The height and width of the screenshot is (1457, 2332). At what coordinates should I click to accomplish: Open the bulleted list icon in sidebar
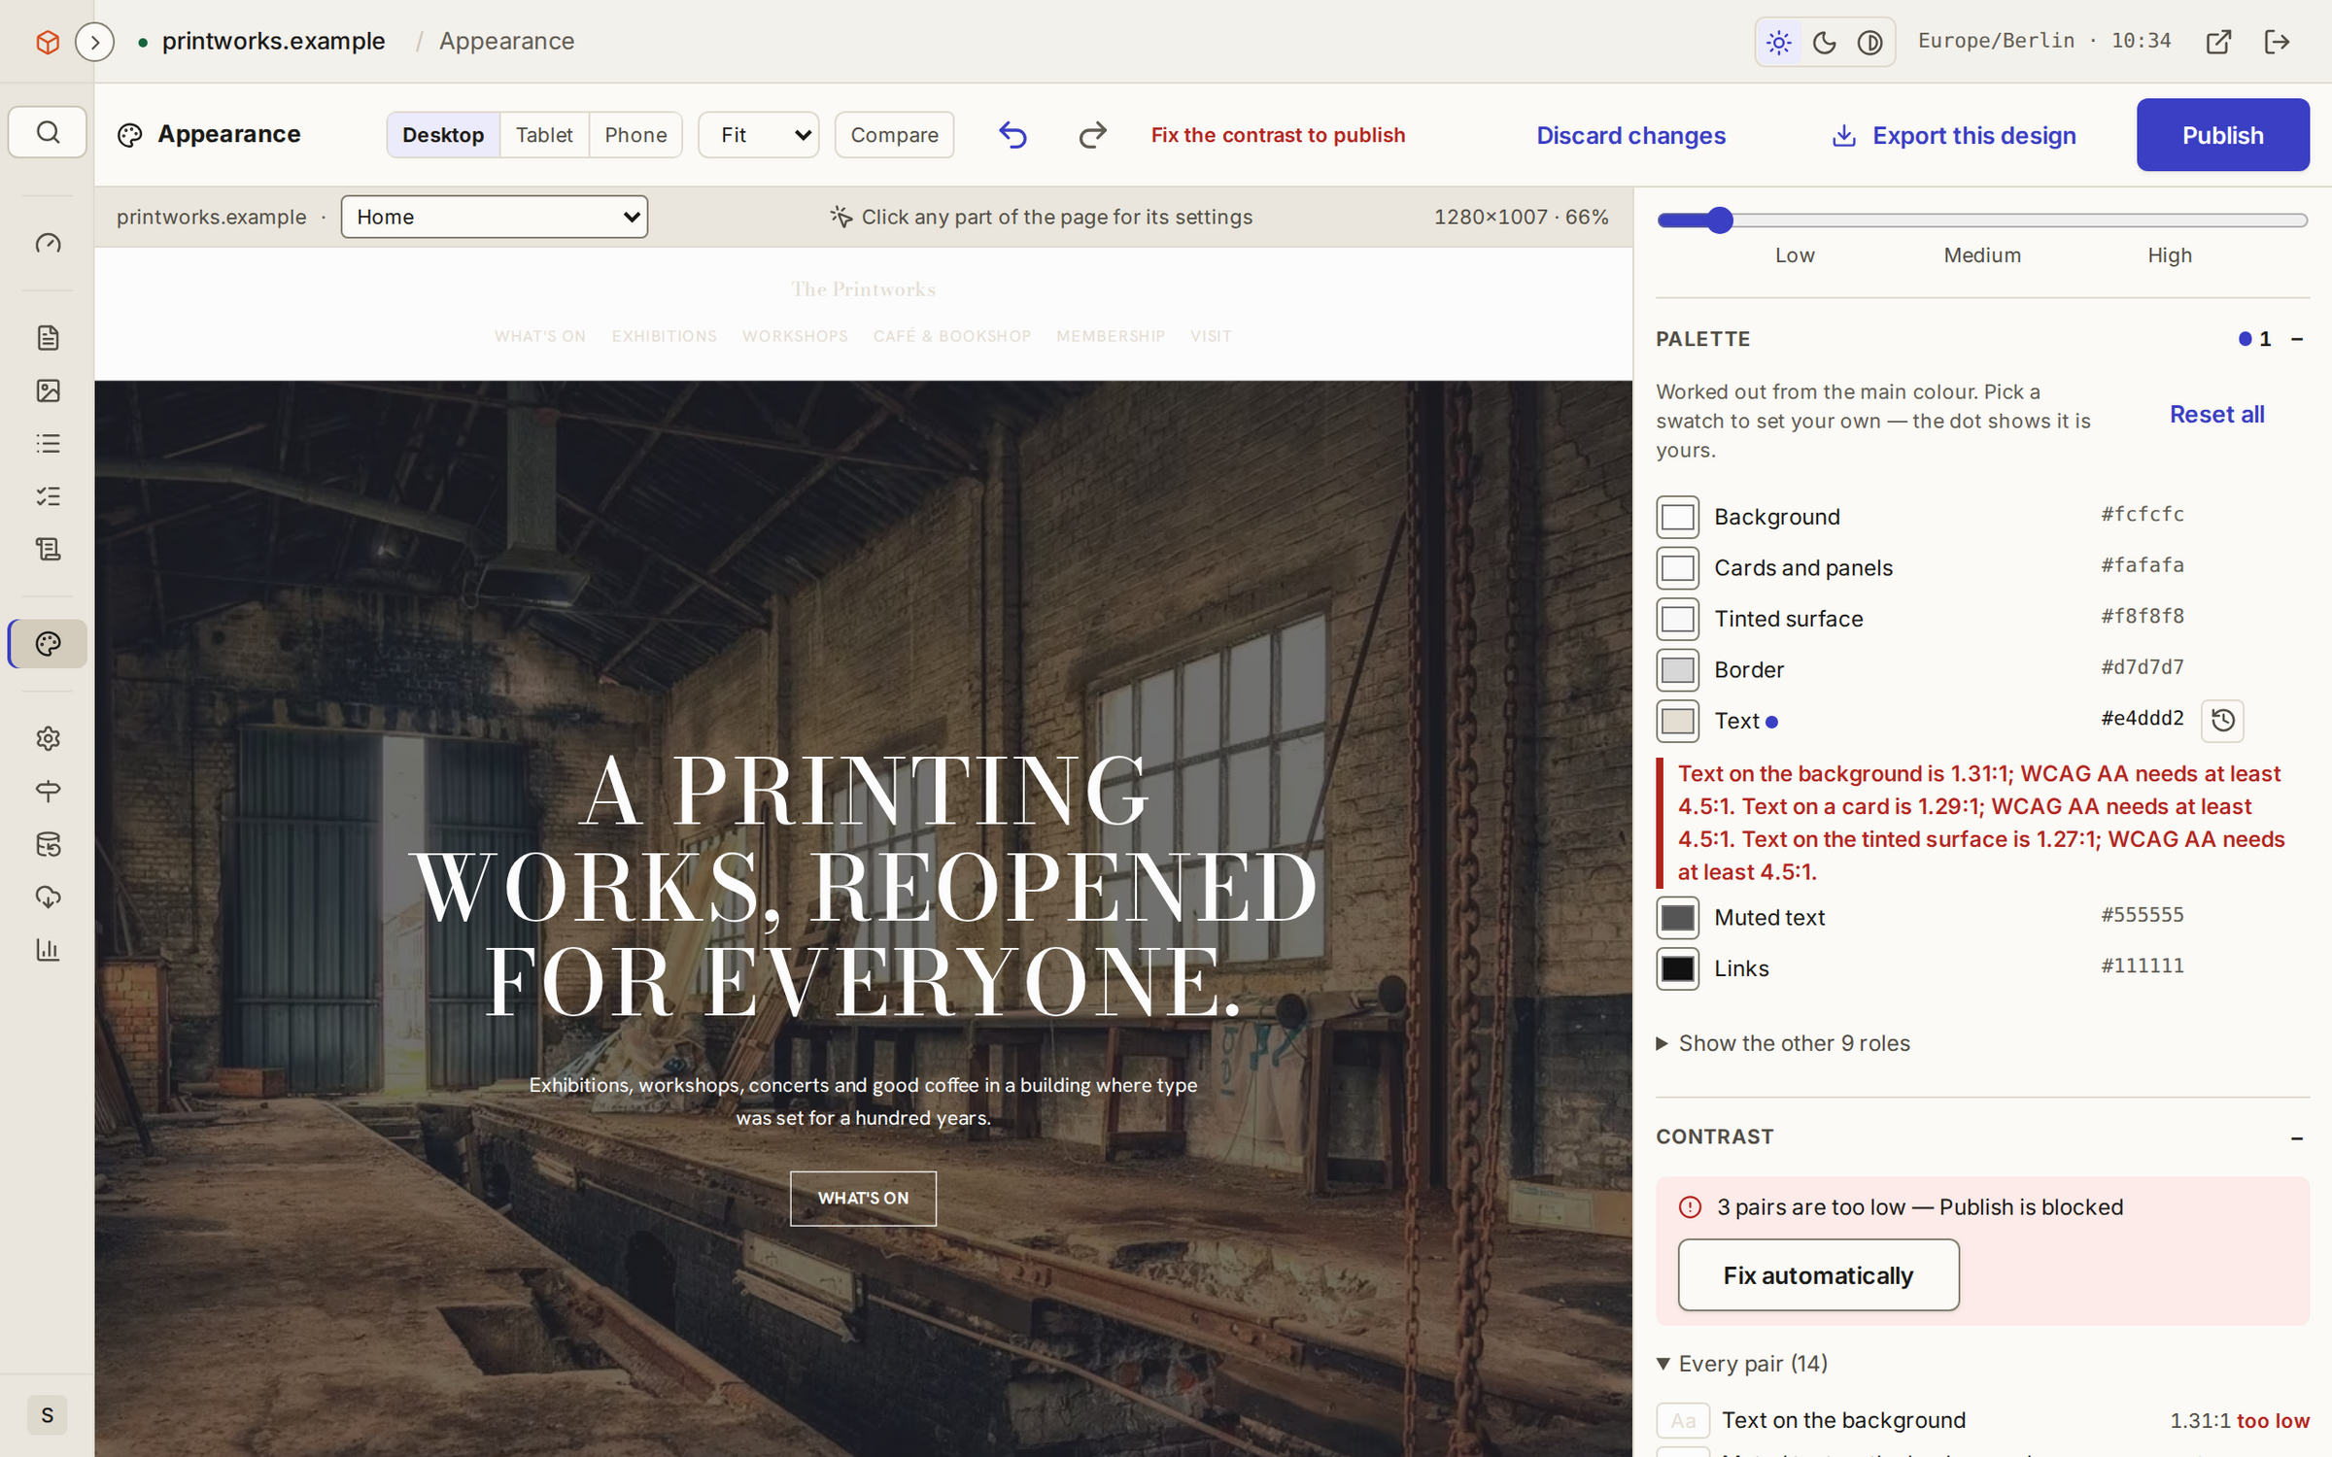[48, 444]
